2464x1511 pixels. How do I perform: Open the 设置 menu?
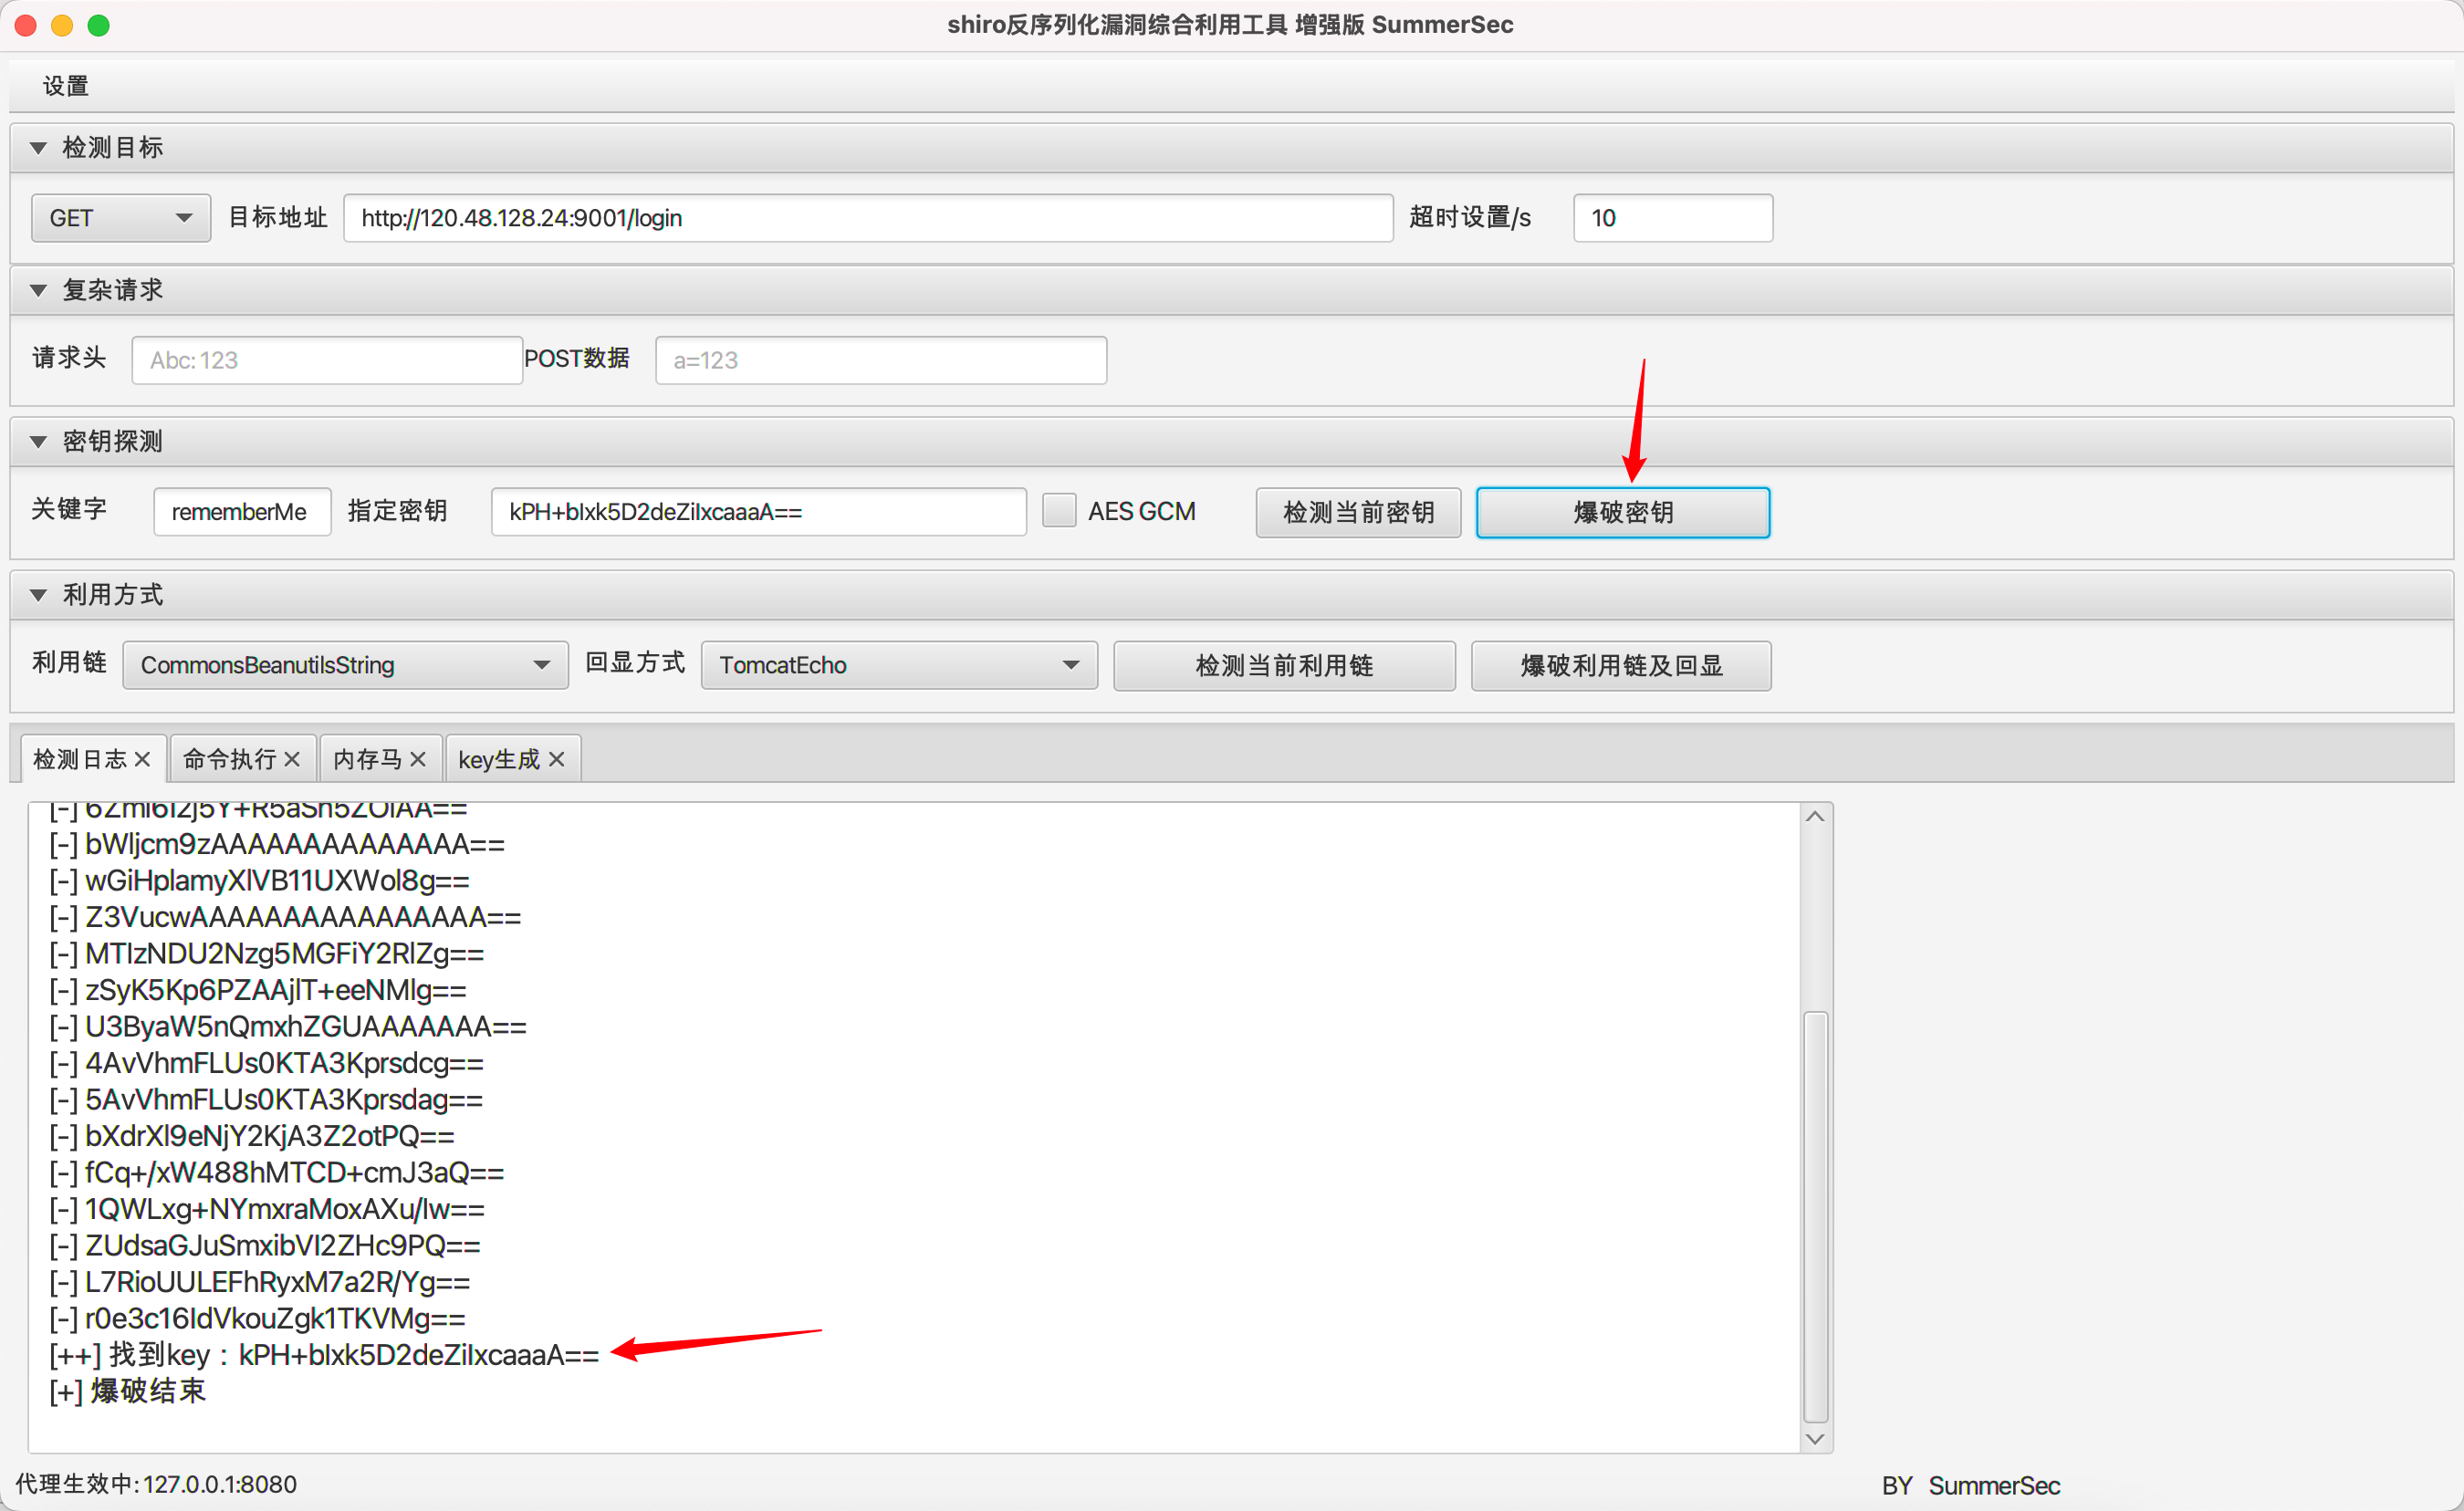(65, 86)
